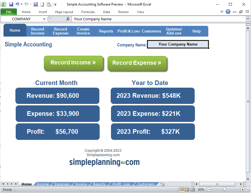The image size is (251, 193).
Task: Go to Record Expense in the navigation bar
Action: coord(61,31)
